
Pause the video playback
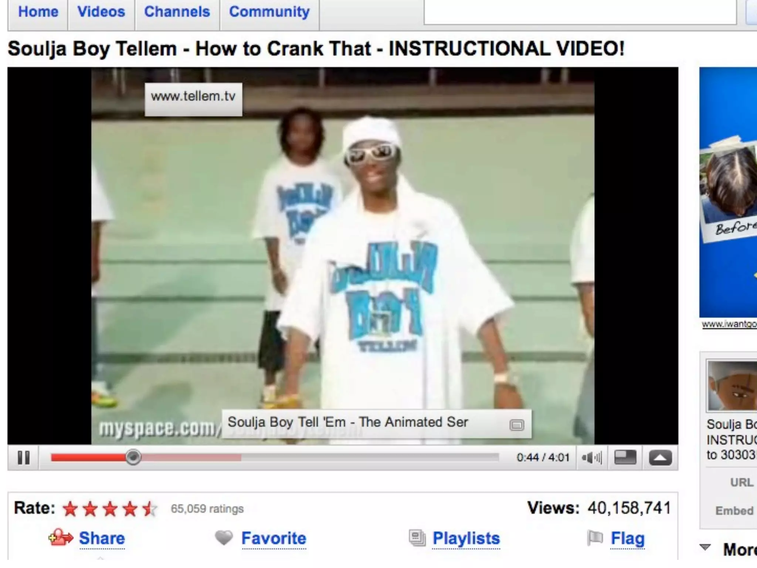click(x=23, y=457)
